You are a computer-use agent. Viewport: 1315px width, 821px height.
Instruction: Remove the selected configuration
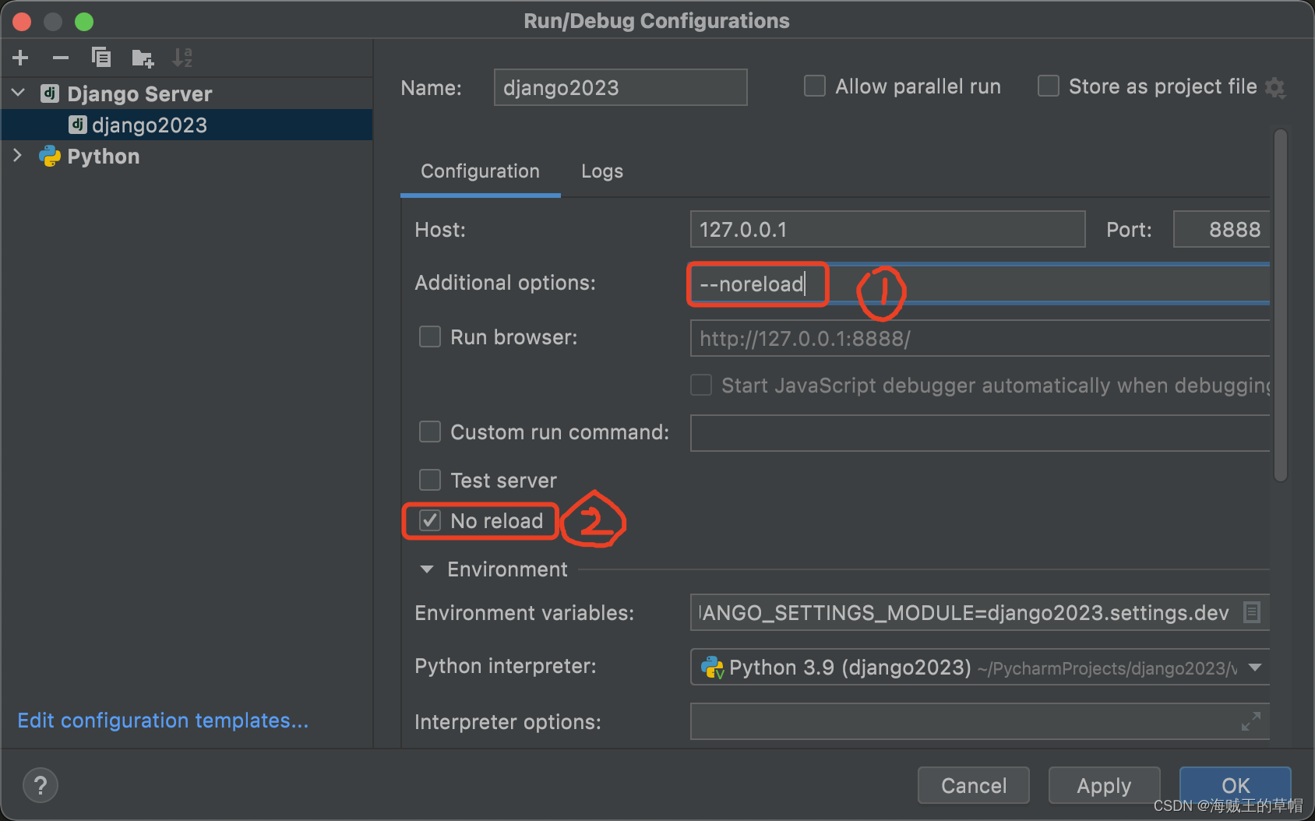point(60,57)
